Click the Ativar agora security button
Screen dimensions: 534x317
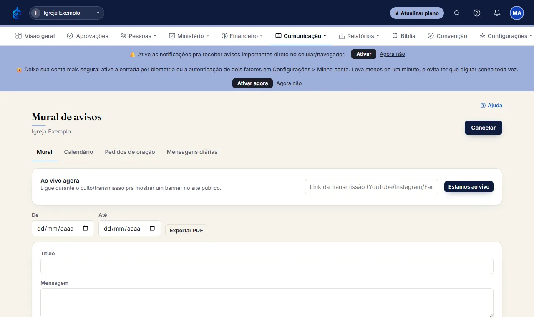pyautogui.click(x=252, y=83)
